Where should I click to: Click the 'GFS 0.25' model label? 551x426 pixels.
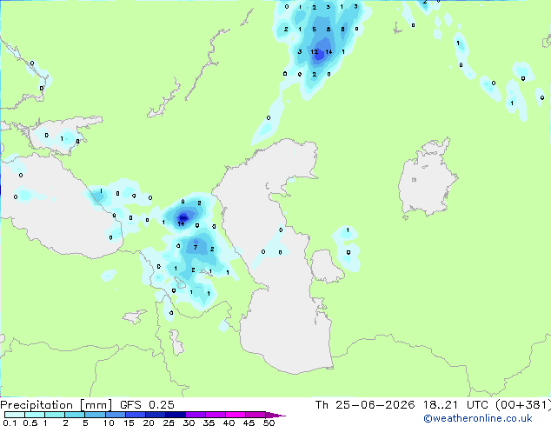(147, 405)
